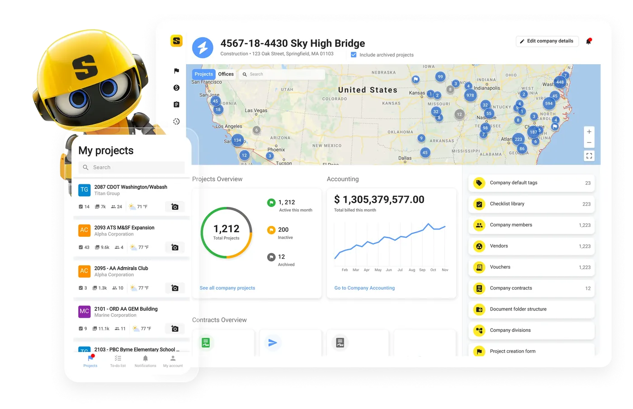Image resolution: width=633 pixels, height=409 pixels.
Task: Open the history clock sidebar icon
Action: (176, 122)
